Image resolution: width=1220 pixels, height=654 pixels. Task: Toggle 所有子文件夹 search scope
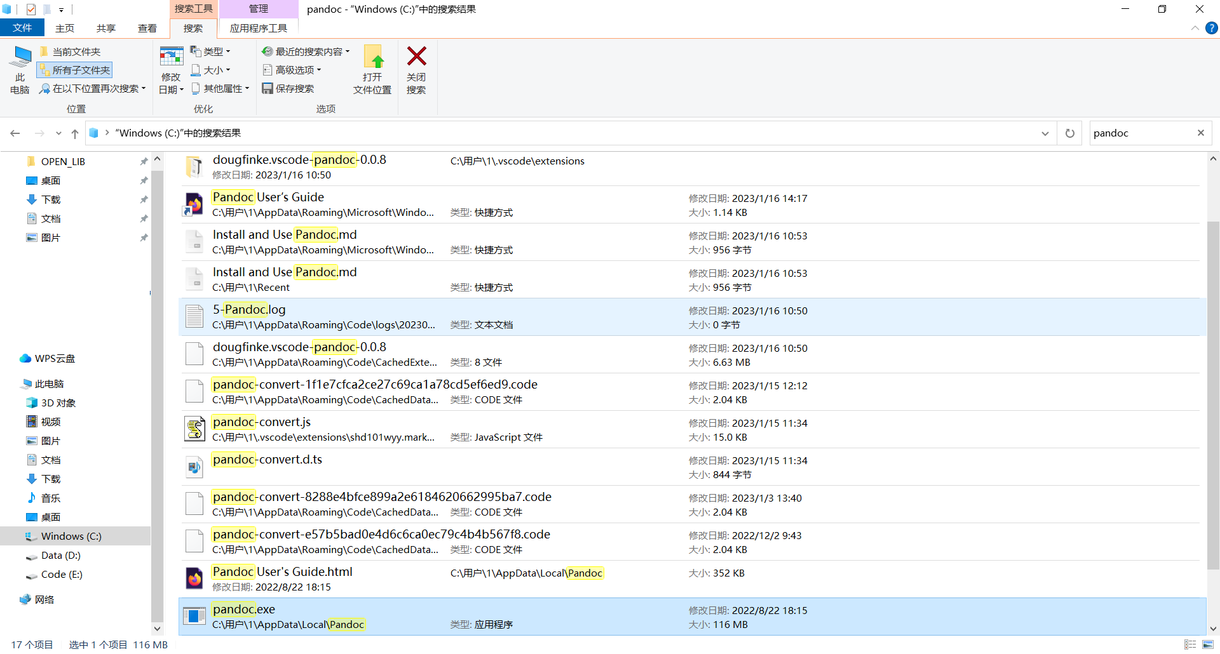[x=75, y=70]
